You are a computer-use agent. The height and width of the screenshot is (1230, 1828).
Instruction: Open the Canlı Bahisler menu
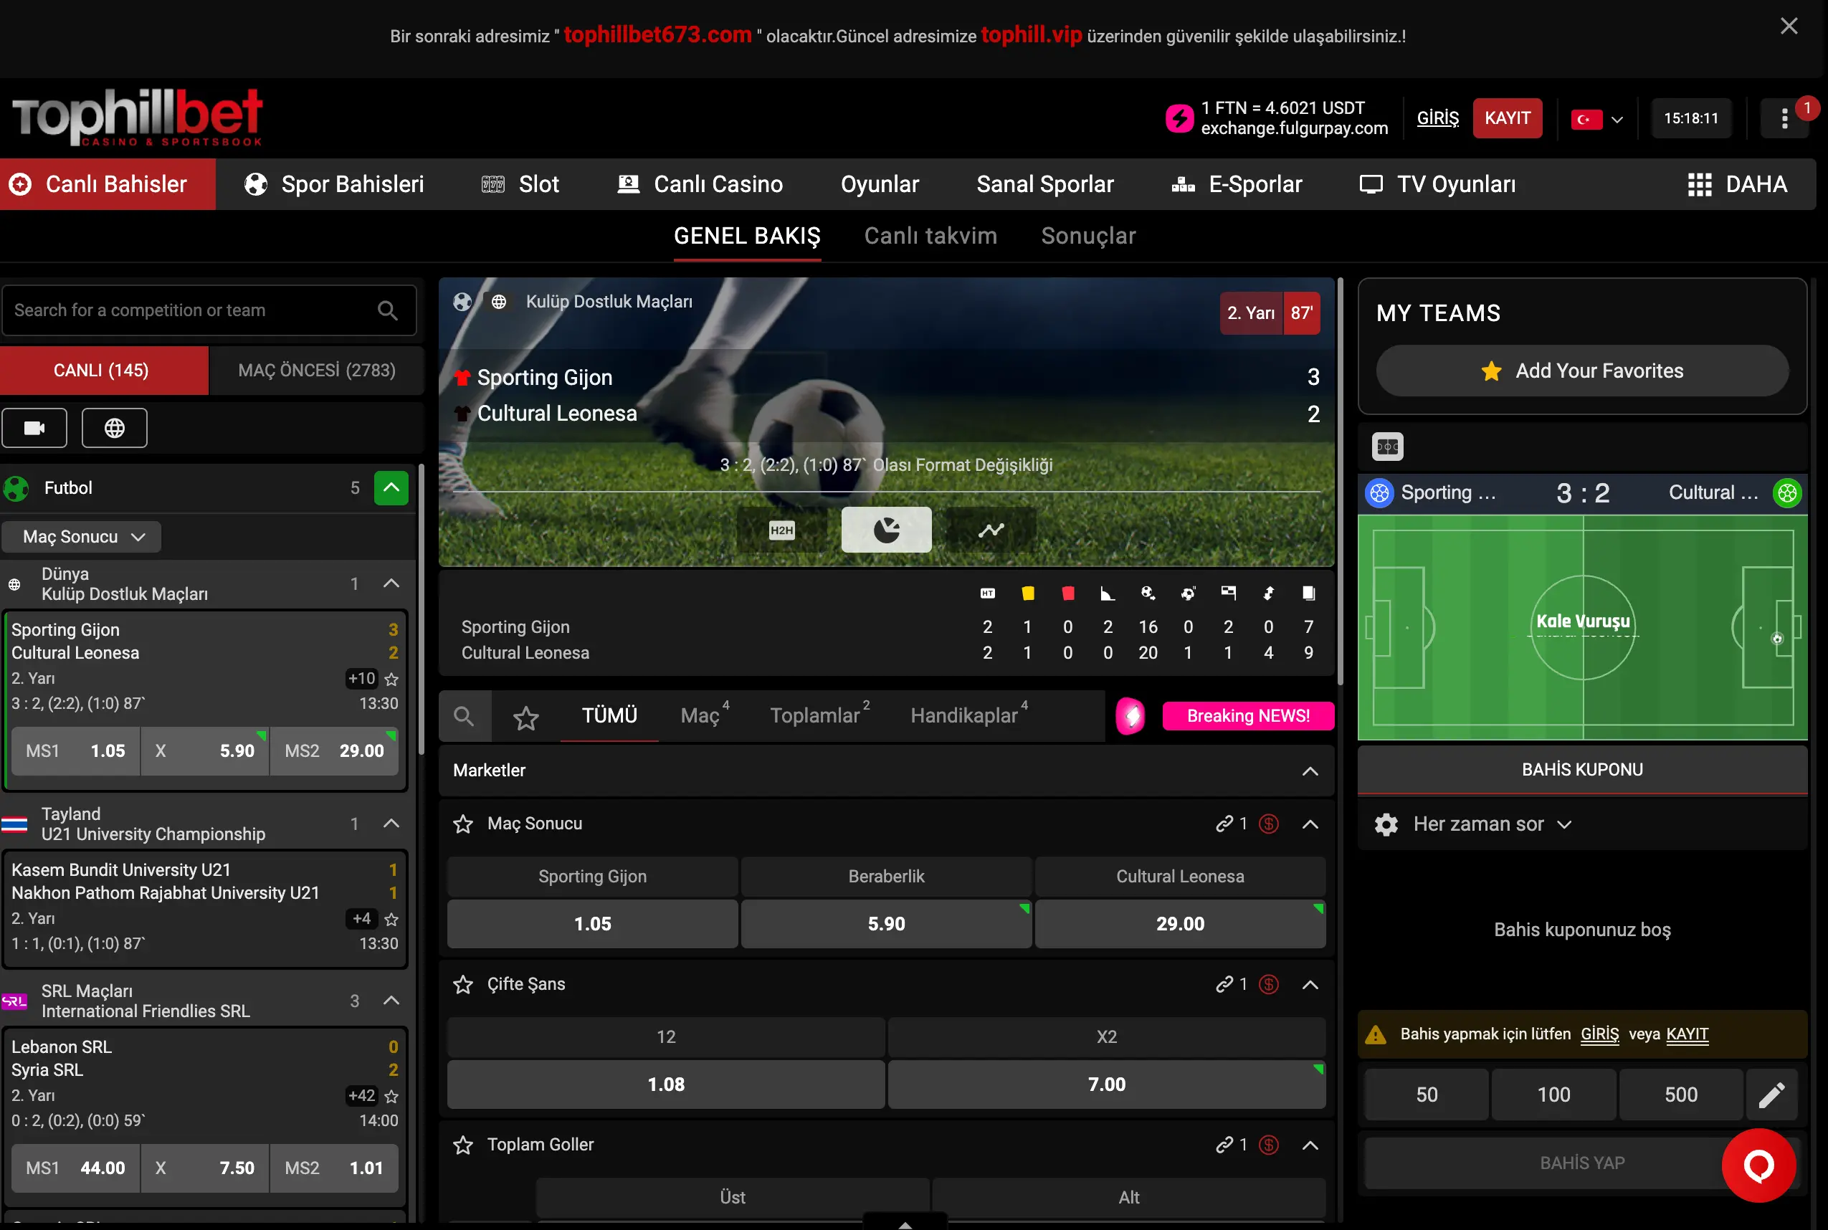click(108, 184)
